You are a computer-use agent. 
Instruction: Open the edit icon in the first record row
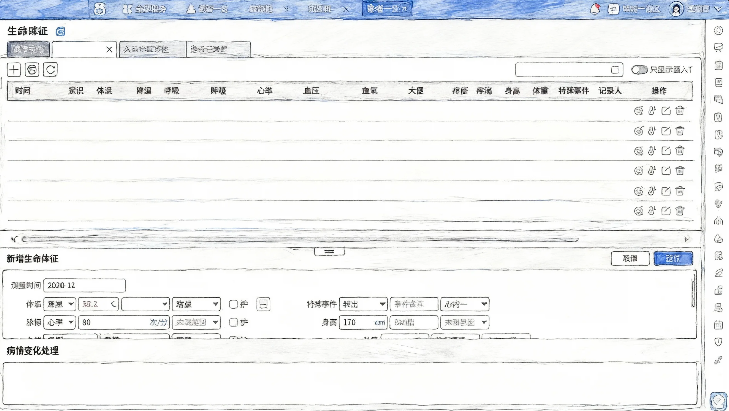(x=665, y=111)
